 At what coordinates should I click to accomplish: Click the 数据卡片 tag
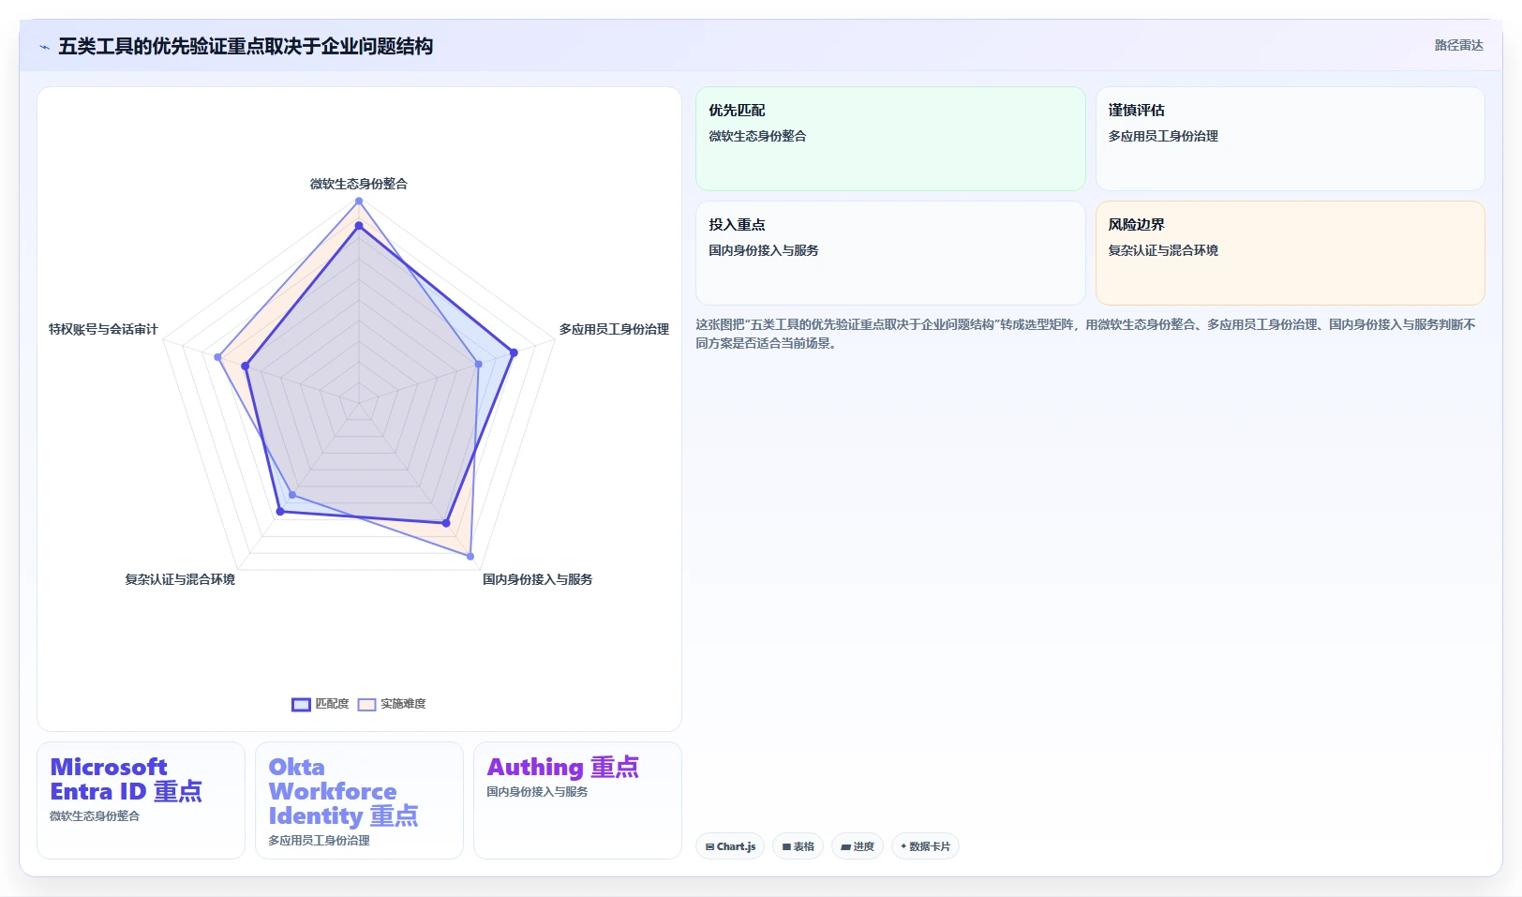(925, 846)
